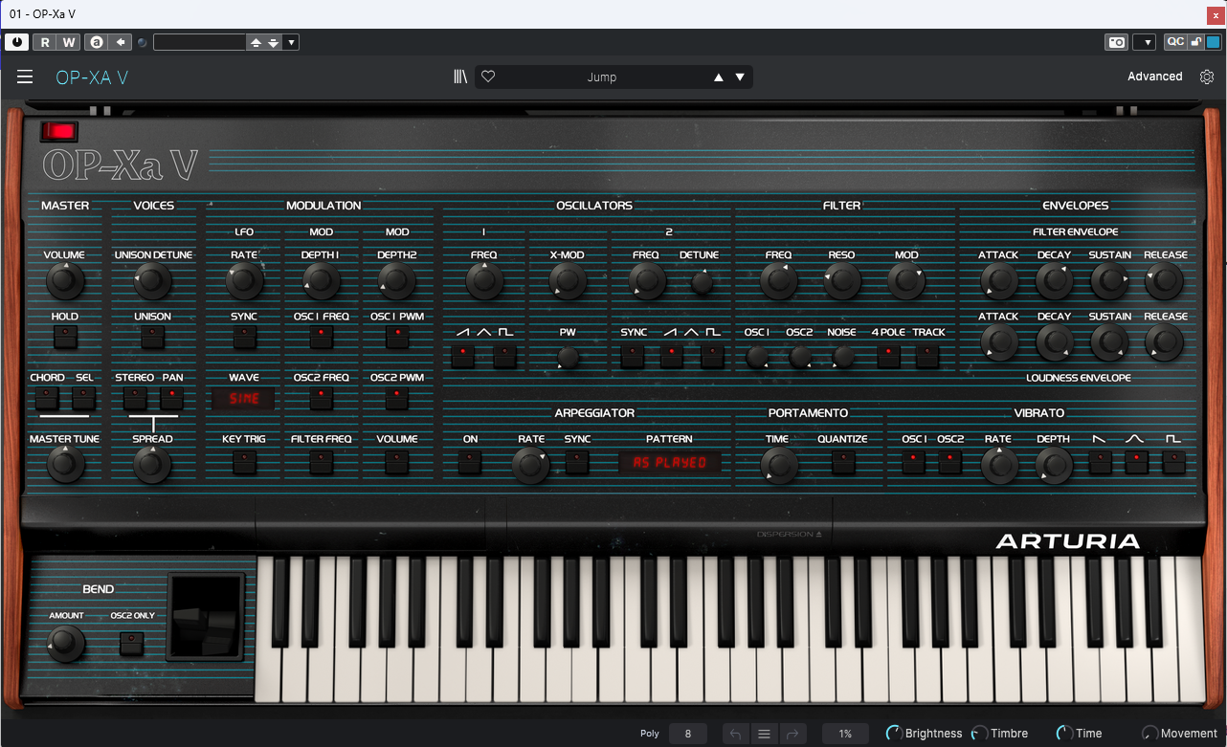Open the preset library browser
Image resolution: width=1227 pixels, height=747 pixels.
[x=460, y=77]
